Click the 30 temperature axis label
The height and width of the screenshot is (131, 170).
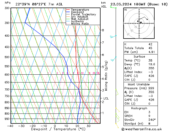click(89, 126)
